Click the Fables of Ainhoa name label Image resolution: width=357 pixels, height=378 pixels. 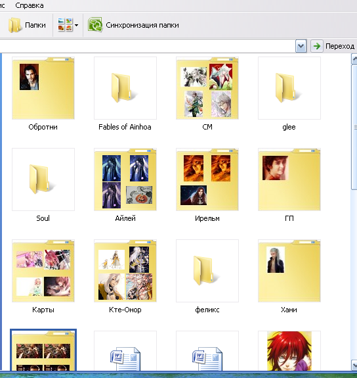click(x=125, y=127)
